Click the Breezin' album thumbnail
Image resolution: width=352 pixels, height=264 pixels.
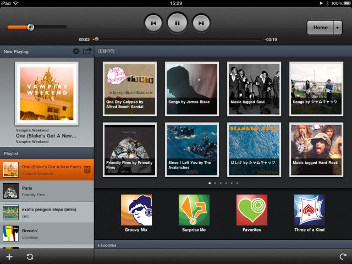[10, 233]
